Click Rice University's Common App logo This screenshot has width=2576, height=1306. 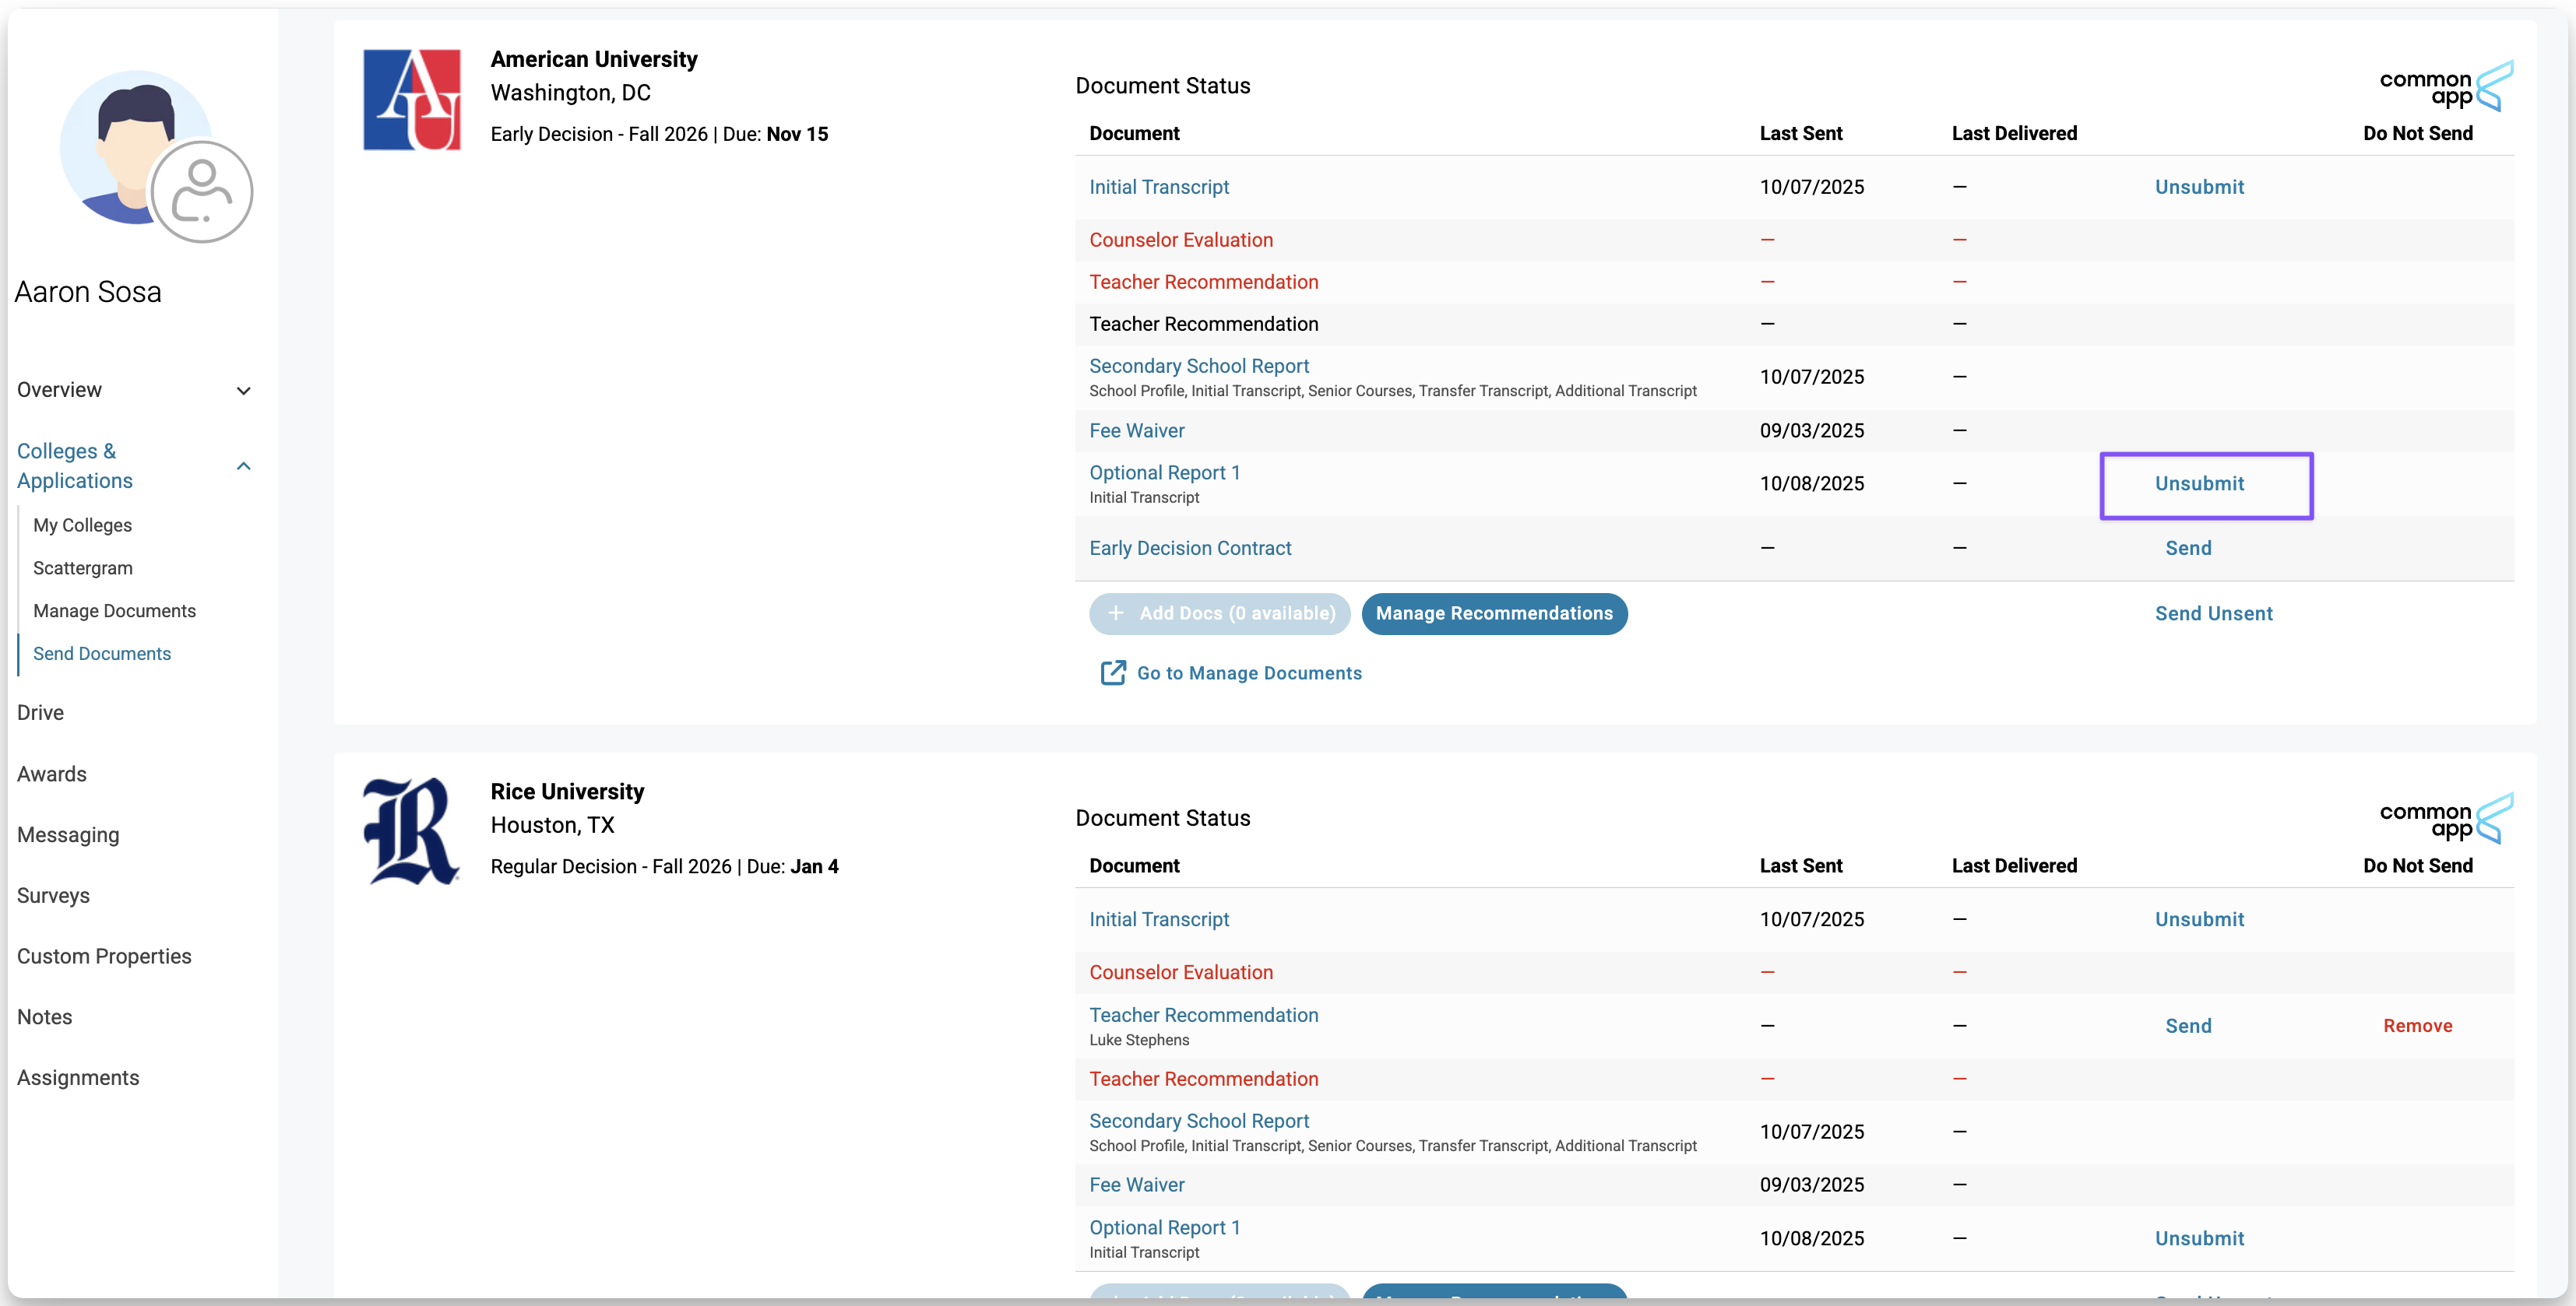coord(2446,820)
